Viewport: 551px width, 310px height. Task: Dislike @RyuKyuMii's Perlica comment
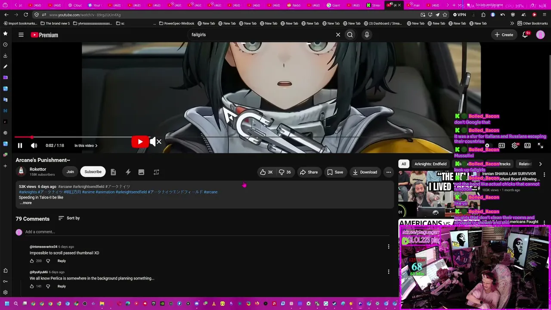[x=48, y=286]
